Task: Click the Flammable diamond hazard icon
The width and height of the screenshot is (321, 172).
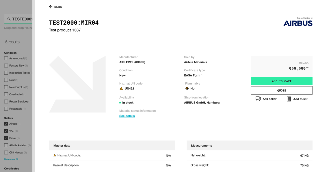Action: (187, 88)
